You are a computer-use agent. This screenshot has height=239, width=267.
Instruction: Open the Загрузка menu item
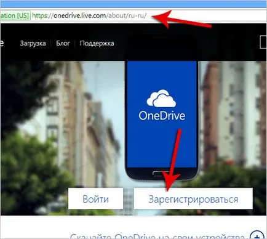click(33, 43)
